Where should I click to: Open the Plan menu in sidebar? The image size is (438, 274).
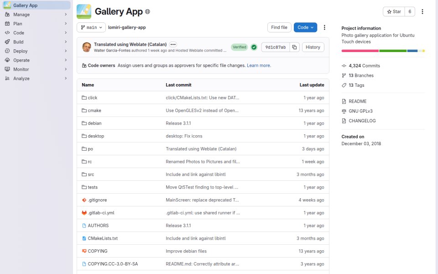pos(36,24)
